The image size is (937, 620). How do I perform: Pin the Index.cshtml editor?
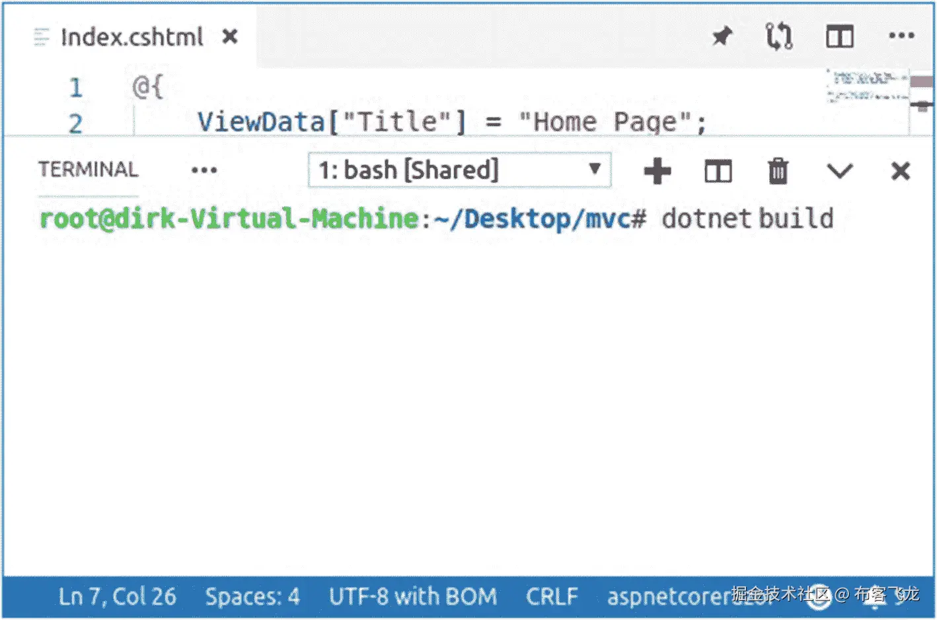(722, 37)
